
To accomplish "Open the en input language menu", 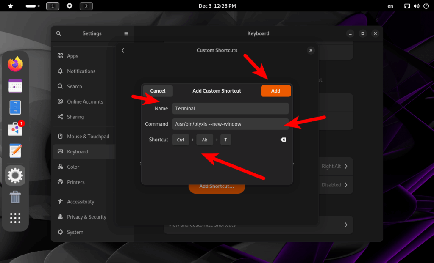I will [x=390, y=6].
